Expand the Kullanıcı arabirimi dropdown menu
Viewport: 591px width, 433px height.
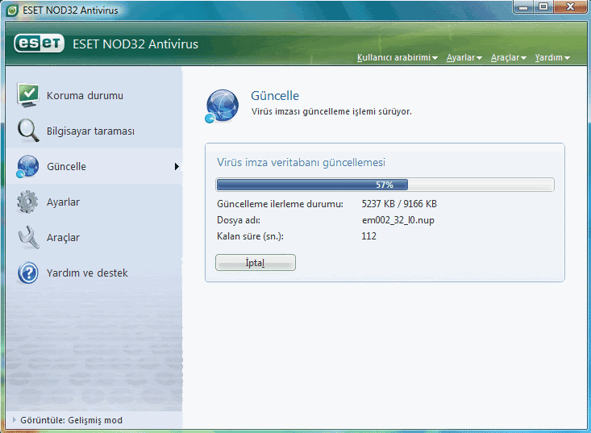[397, 58]
